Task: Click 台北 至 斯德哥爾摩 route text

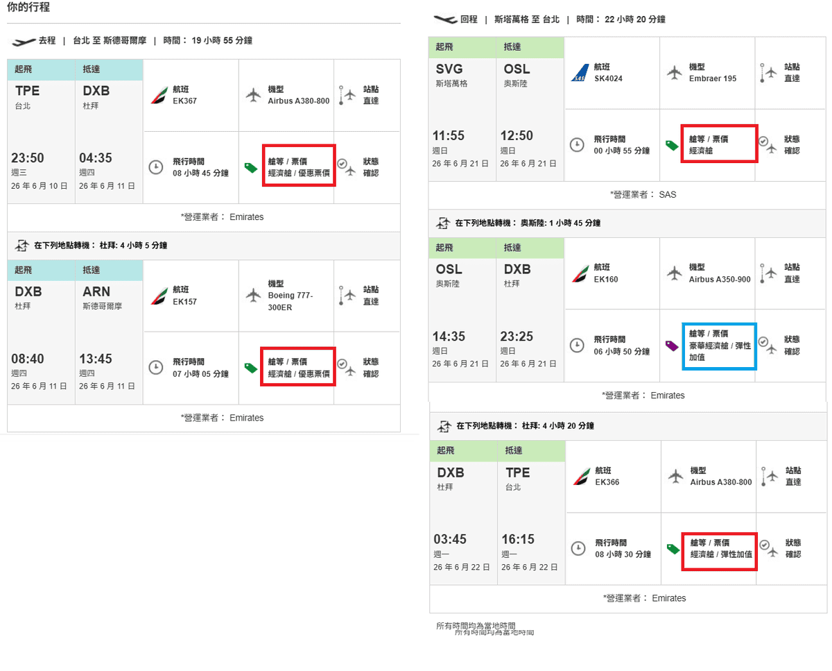Action: [x=110, y=41]
